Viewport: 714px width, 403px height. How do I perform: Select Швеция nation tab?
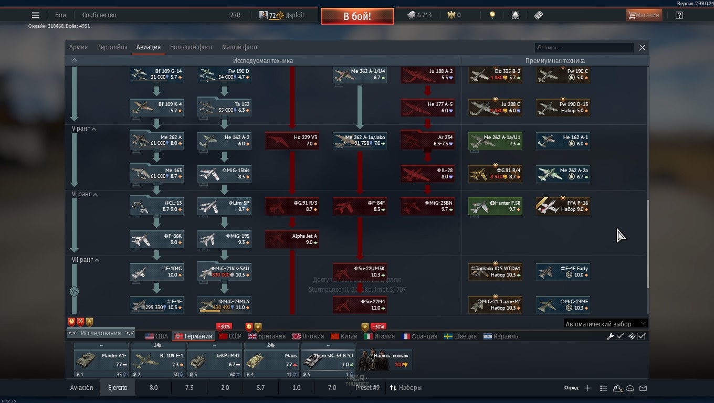tap(460, 336)
